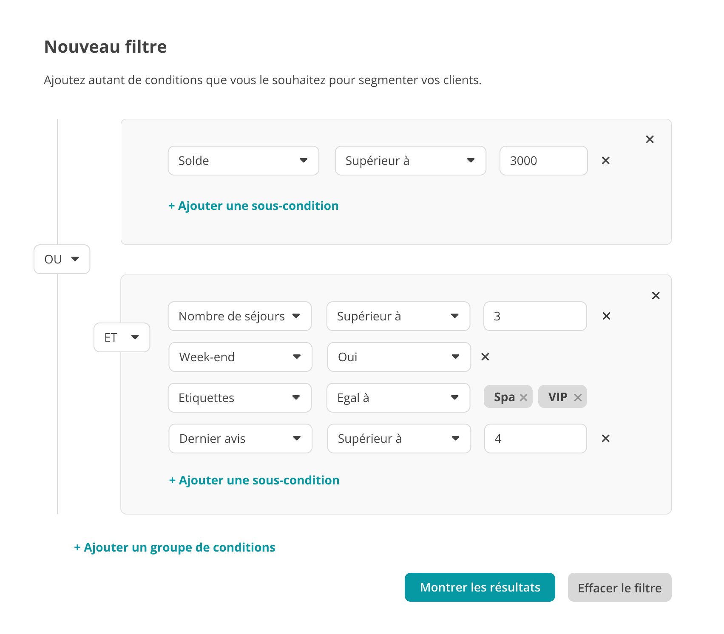The width and height of the screenshot is (724, 634).
Task: Delete the second condition group
Action: click(x=656, y=295)
